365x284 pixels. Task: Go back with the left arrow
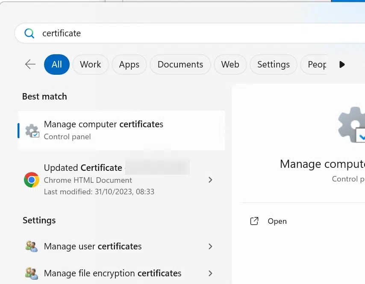(x=30, y=64)
